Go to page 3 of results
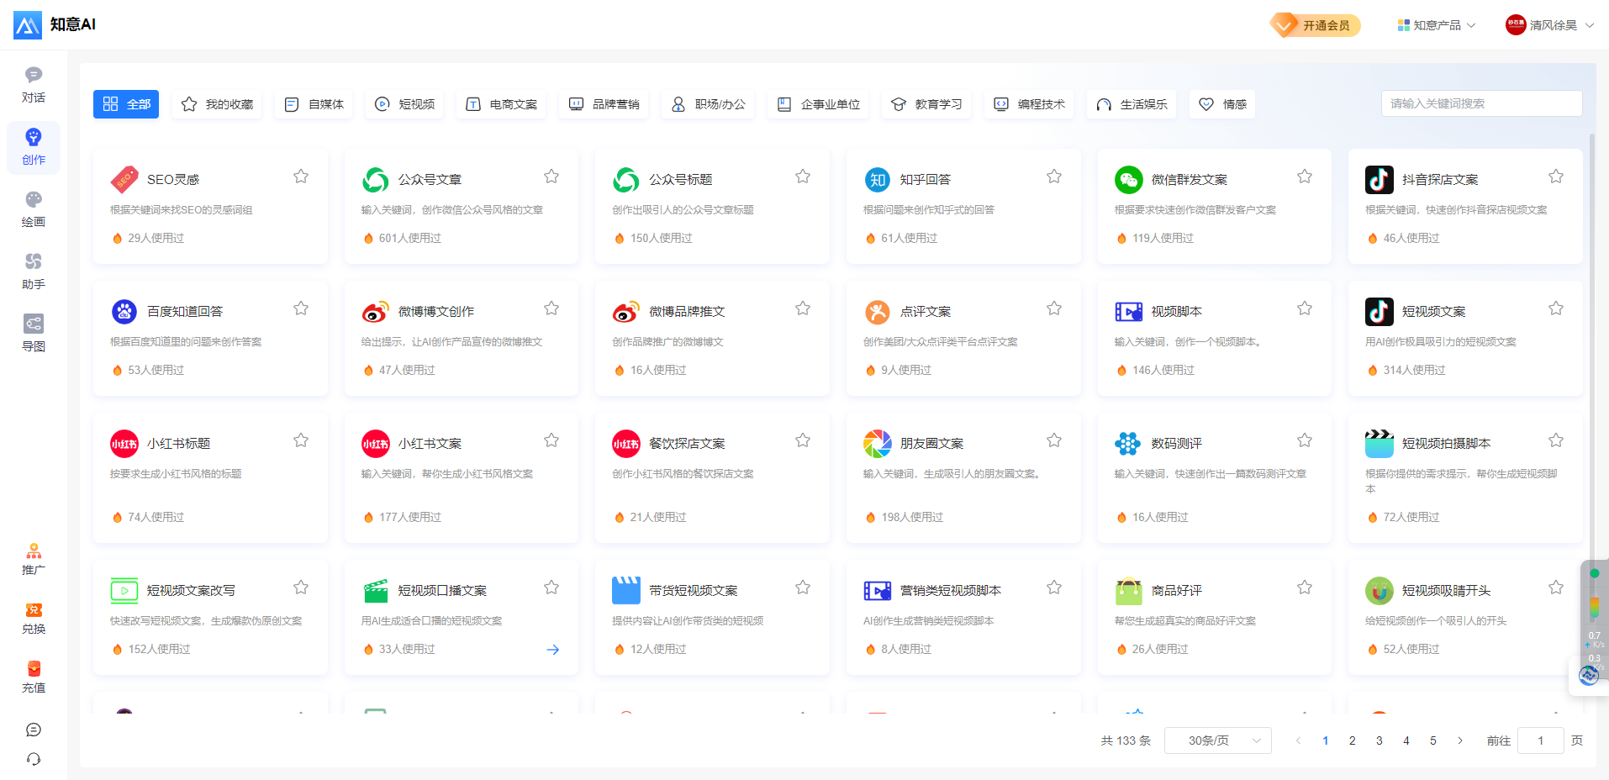Viewport: 1609px width, 780px height. pyautogui.click(x=1379, y=740)
